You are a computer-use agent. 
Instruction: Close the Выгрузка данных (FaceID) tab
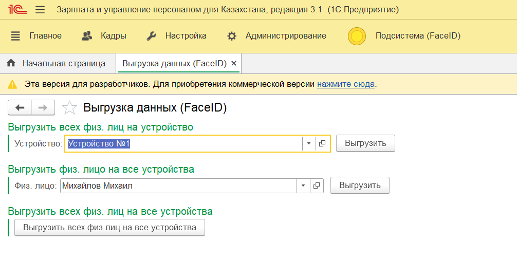pos(234,63)
